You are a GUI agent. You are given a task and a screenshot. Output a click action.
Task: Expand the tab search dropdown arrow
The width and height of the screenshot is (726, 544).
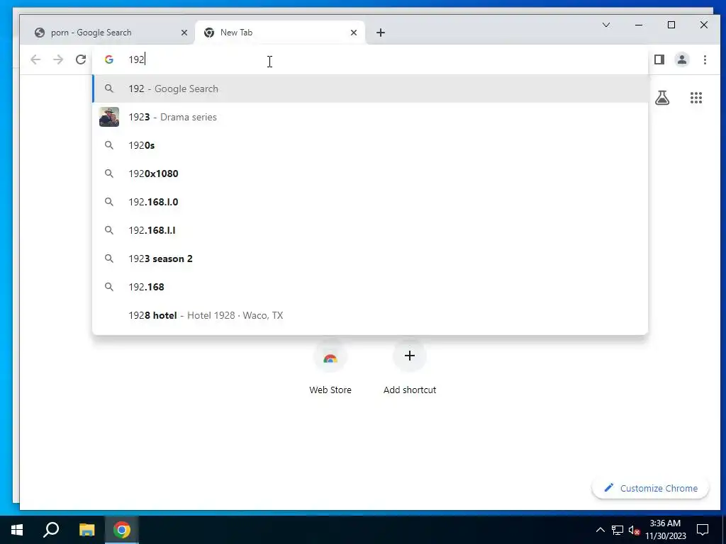[605, 25]
